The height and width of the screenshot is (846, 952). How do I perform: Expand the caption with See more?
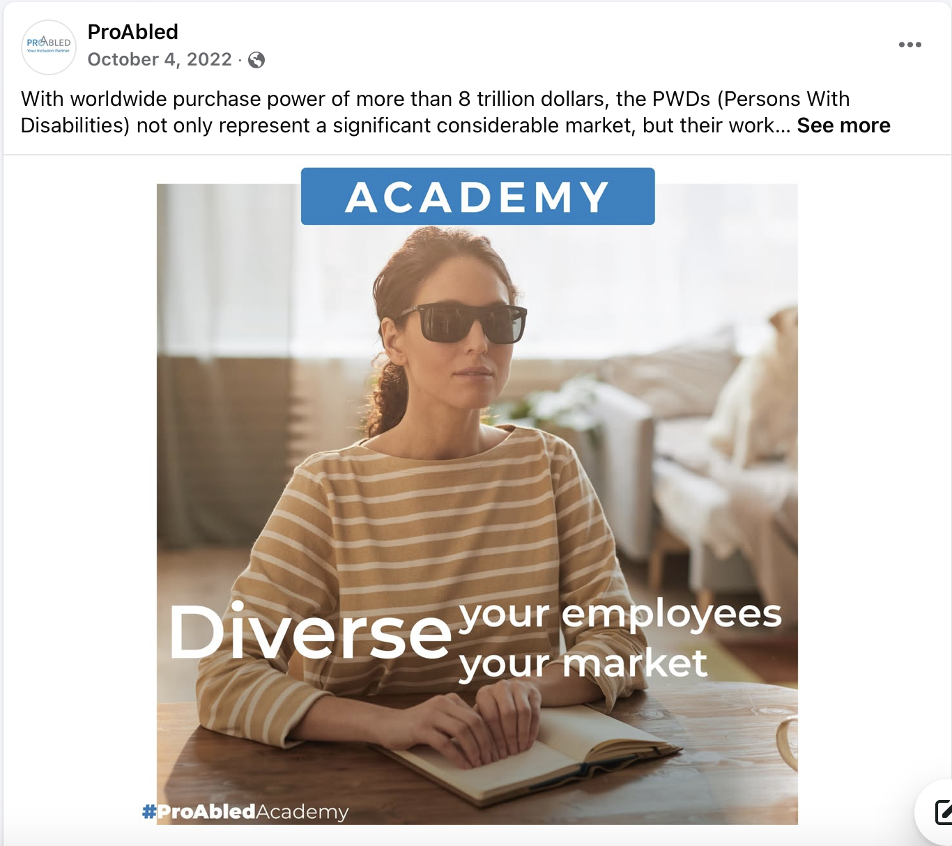coord(843,125)
